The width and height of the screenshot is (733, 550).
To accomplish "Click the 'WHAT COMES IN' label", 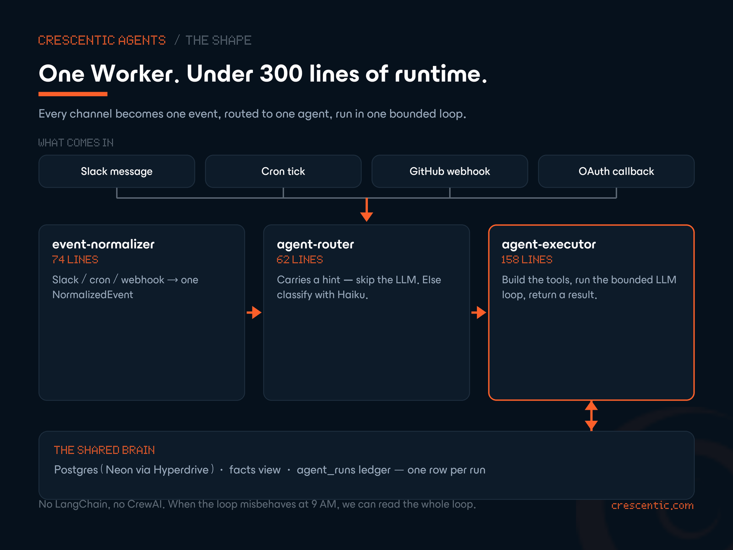I will [76, 143].
